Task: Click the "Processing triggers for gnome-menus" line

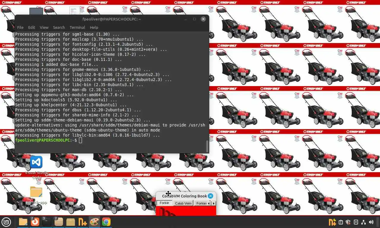Action: [83, 69]
